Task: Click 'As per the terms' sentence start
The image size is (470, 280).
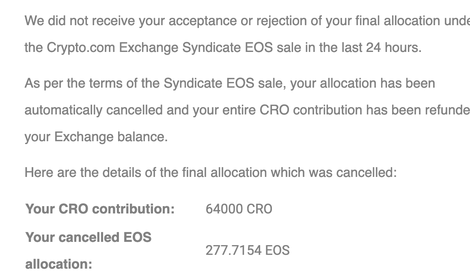Action: pos(73,83)
